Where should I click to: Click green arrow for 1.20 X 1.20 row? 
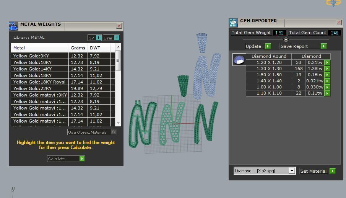(327, 62)
